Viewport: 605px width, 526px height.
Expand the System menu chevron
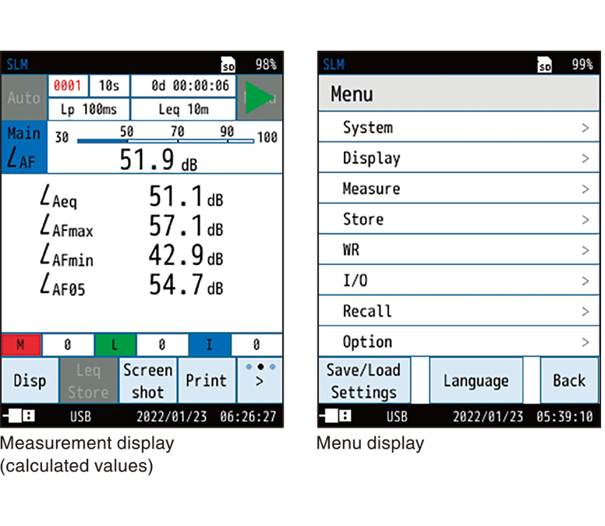(585, 128)
